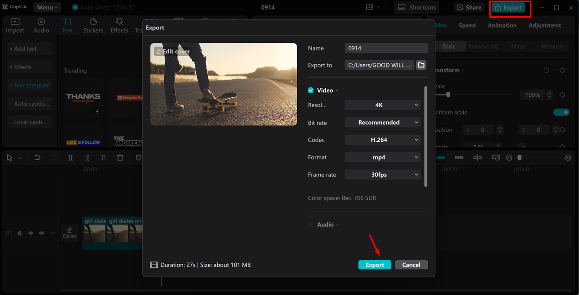Screen dimensions: 579x295
Task: Open the Import media tab
Action: point(15,26)
